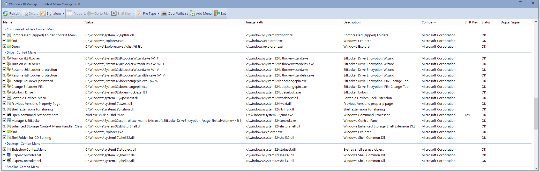
Task: Click Add Menu in the toolbar
Action: (x=201, y=14)
